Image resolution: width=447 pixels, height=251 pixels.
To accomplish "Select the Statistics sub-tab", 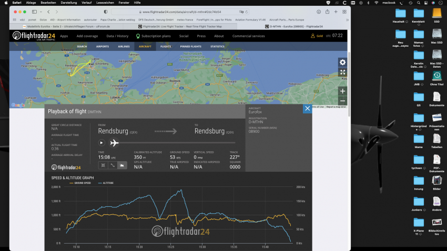I will (x=217, y=46).
